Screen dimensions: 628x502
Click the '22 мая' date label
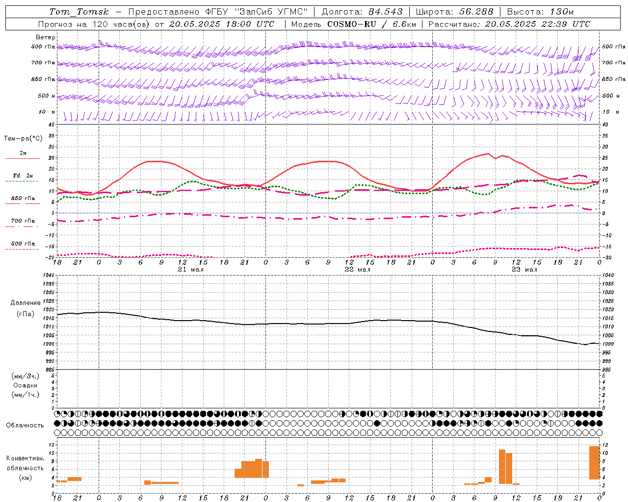click(x=357, y=269)
